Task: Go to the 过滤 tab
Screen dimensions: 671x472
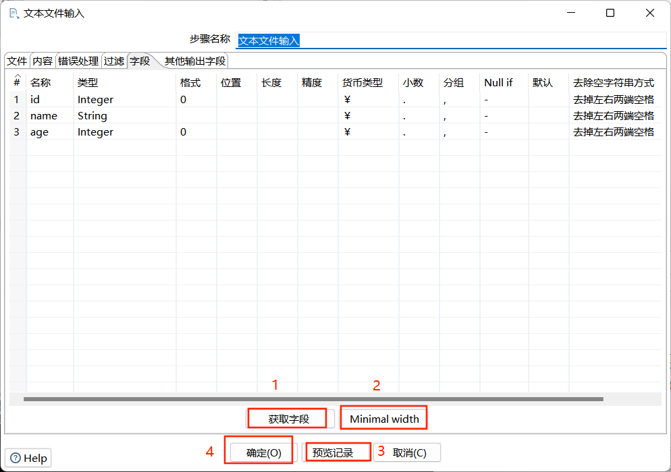Action: pos(114,61)
